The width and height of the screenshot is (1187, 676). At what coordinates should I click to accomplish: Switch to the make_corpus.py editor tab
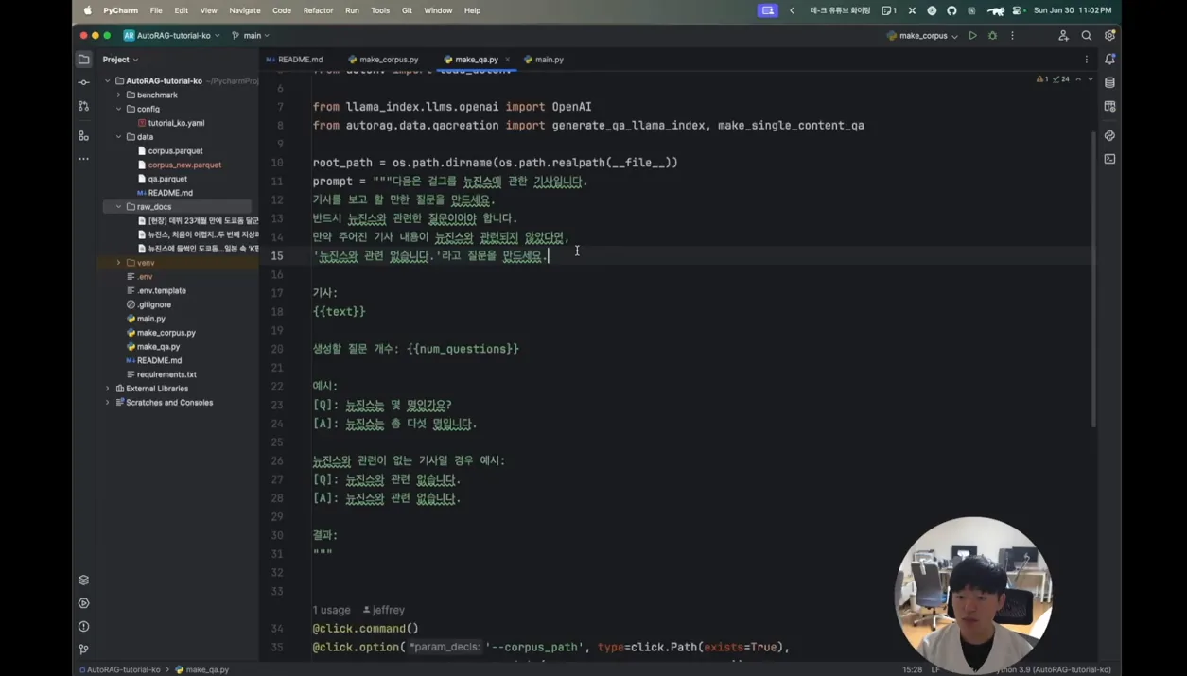(383, 60)
